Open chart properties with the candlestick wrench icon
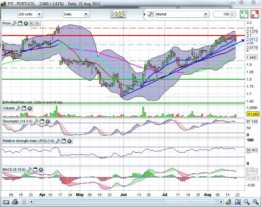This screenshot has height=207, width=262. click(x=229, y=202)
